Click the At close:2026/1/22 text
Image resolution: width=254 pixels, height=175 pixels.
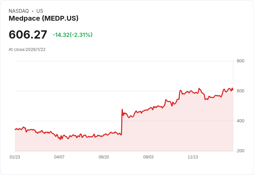(x=27, y=49)
